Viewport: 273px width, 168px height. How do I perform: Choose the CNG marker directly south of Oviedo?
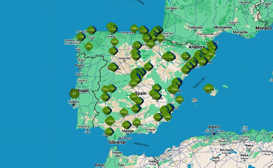(114, 42)
